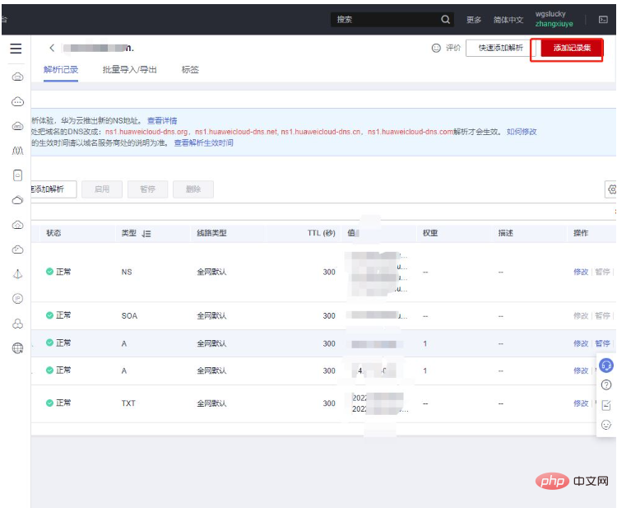Open the 简体中文 language selector
The width and height of the screenshot is (617, 508).
[x=508, y=20]
